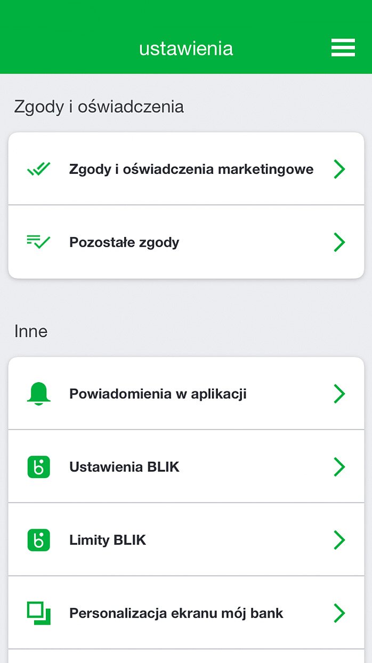
Task: Click the double-checkmark marketing consents icon
Action: 38,169
